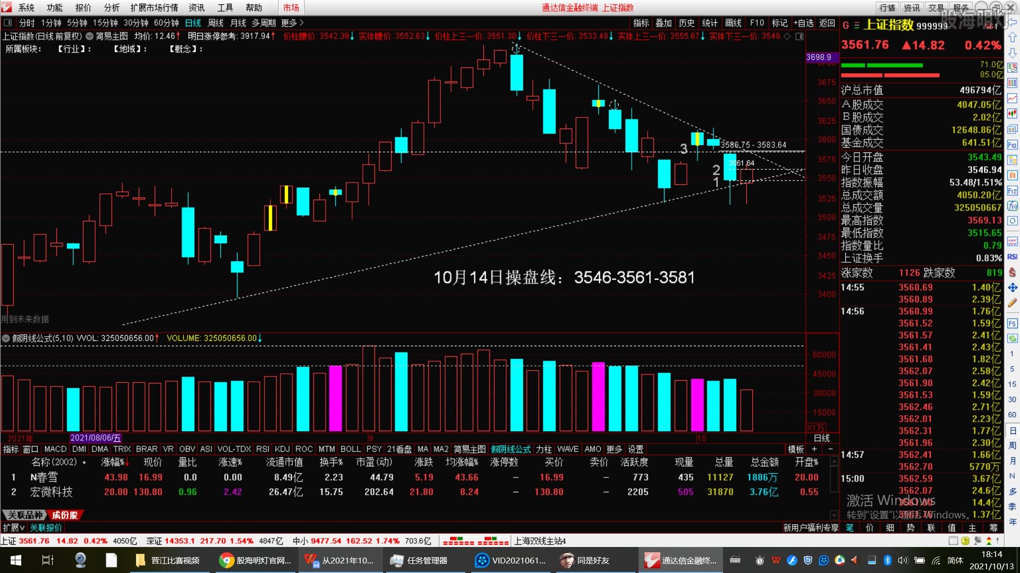Open the 扩展市场行情 menu
The image size is (1020, 573).
154,7
